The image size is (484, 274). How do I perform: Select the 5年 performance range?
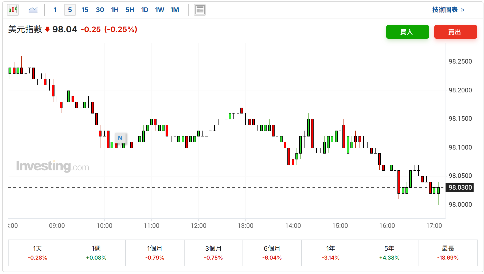click(389, 253)
